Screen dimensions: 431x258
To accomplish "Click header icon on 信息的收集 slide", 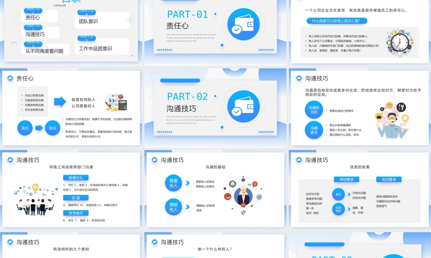I will [x=299, y=160].
